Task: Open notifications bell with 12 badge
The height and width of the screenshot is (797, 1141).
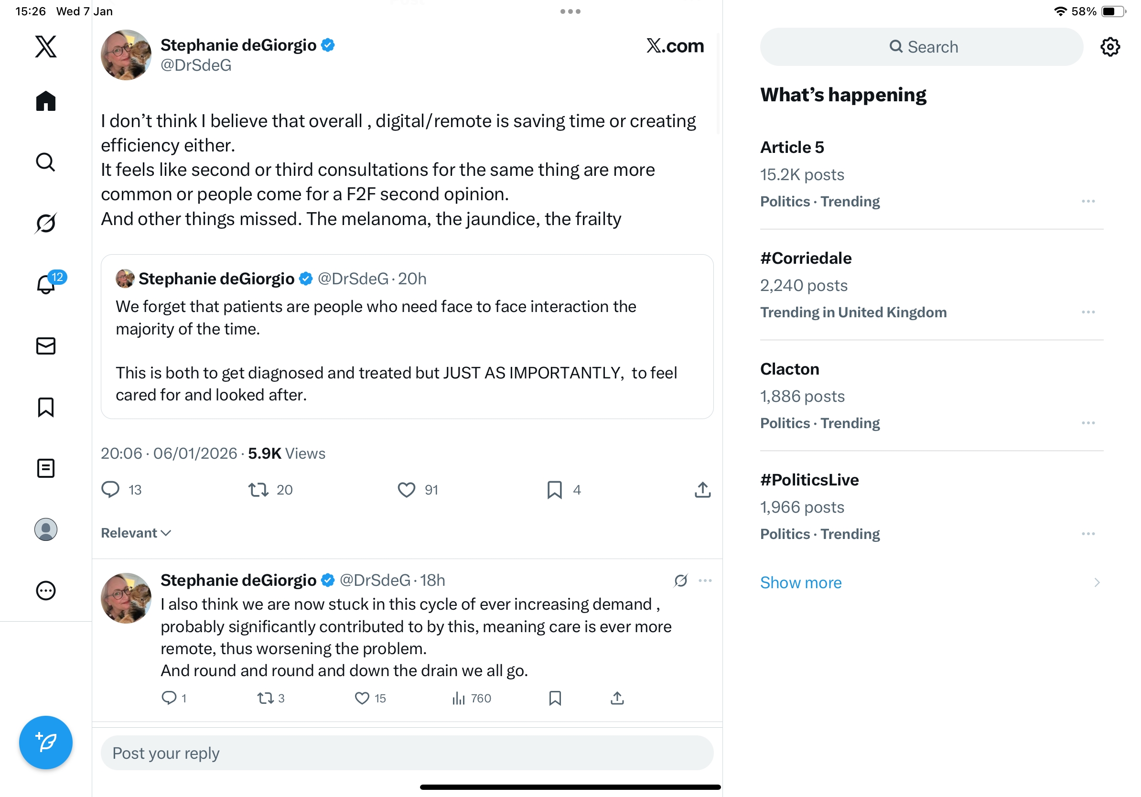Action: tap(46, 284)
